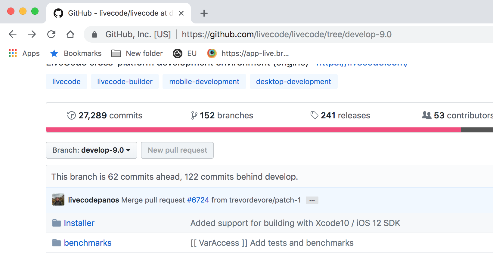Open the benchmarks folder

click(x=88, y=243)
